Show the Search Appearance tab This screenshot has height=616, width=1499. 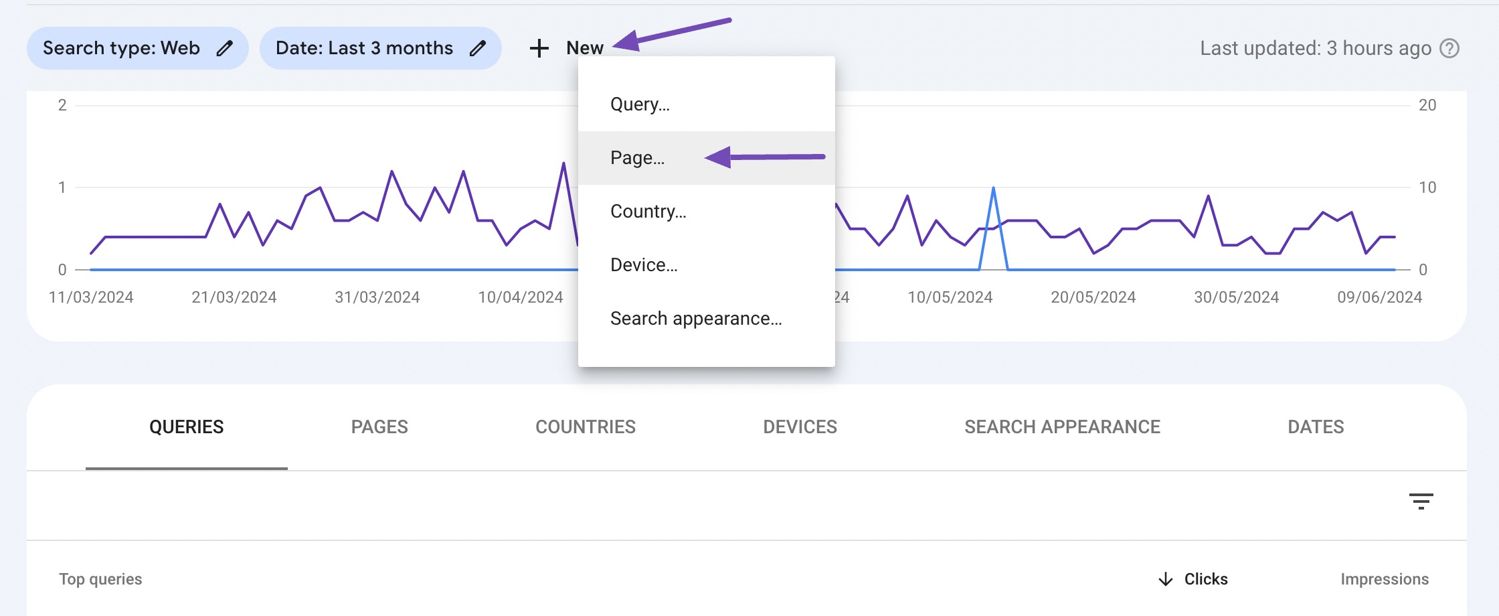pos(1062,427)
